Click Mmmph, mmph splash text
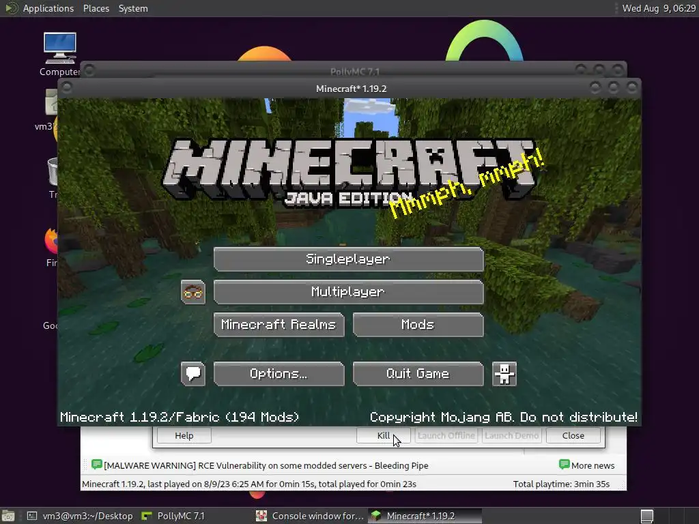 (x=467, y=183)
